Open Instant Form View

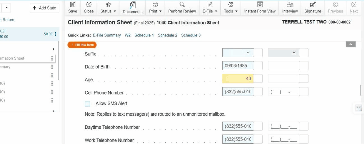coord(260,7)
